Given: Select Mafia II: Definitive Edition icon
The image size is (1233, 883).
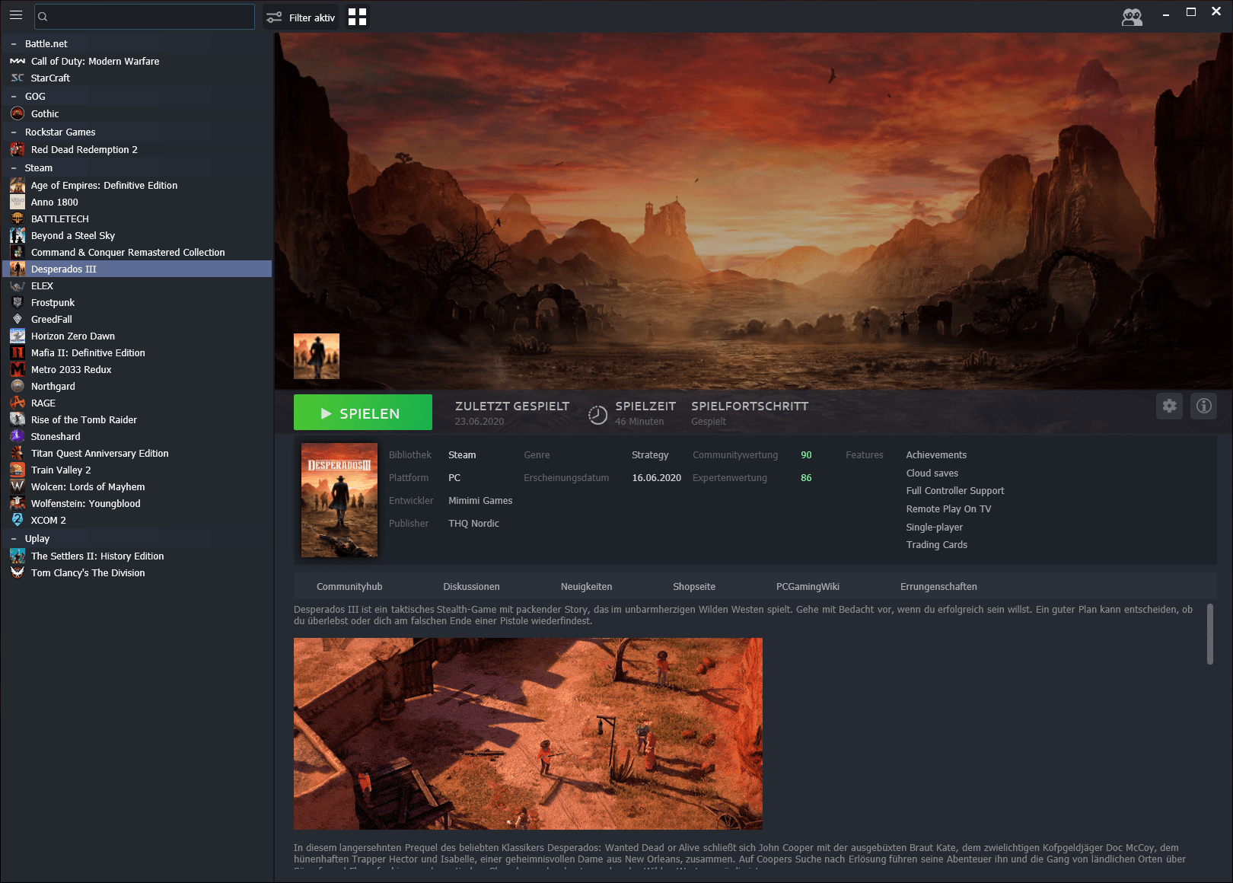Looking at the screenshot, I should click(x=18, y=352).
